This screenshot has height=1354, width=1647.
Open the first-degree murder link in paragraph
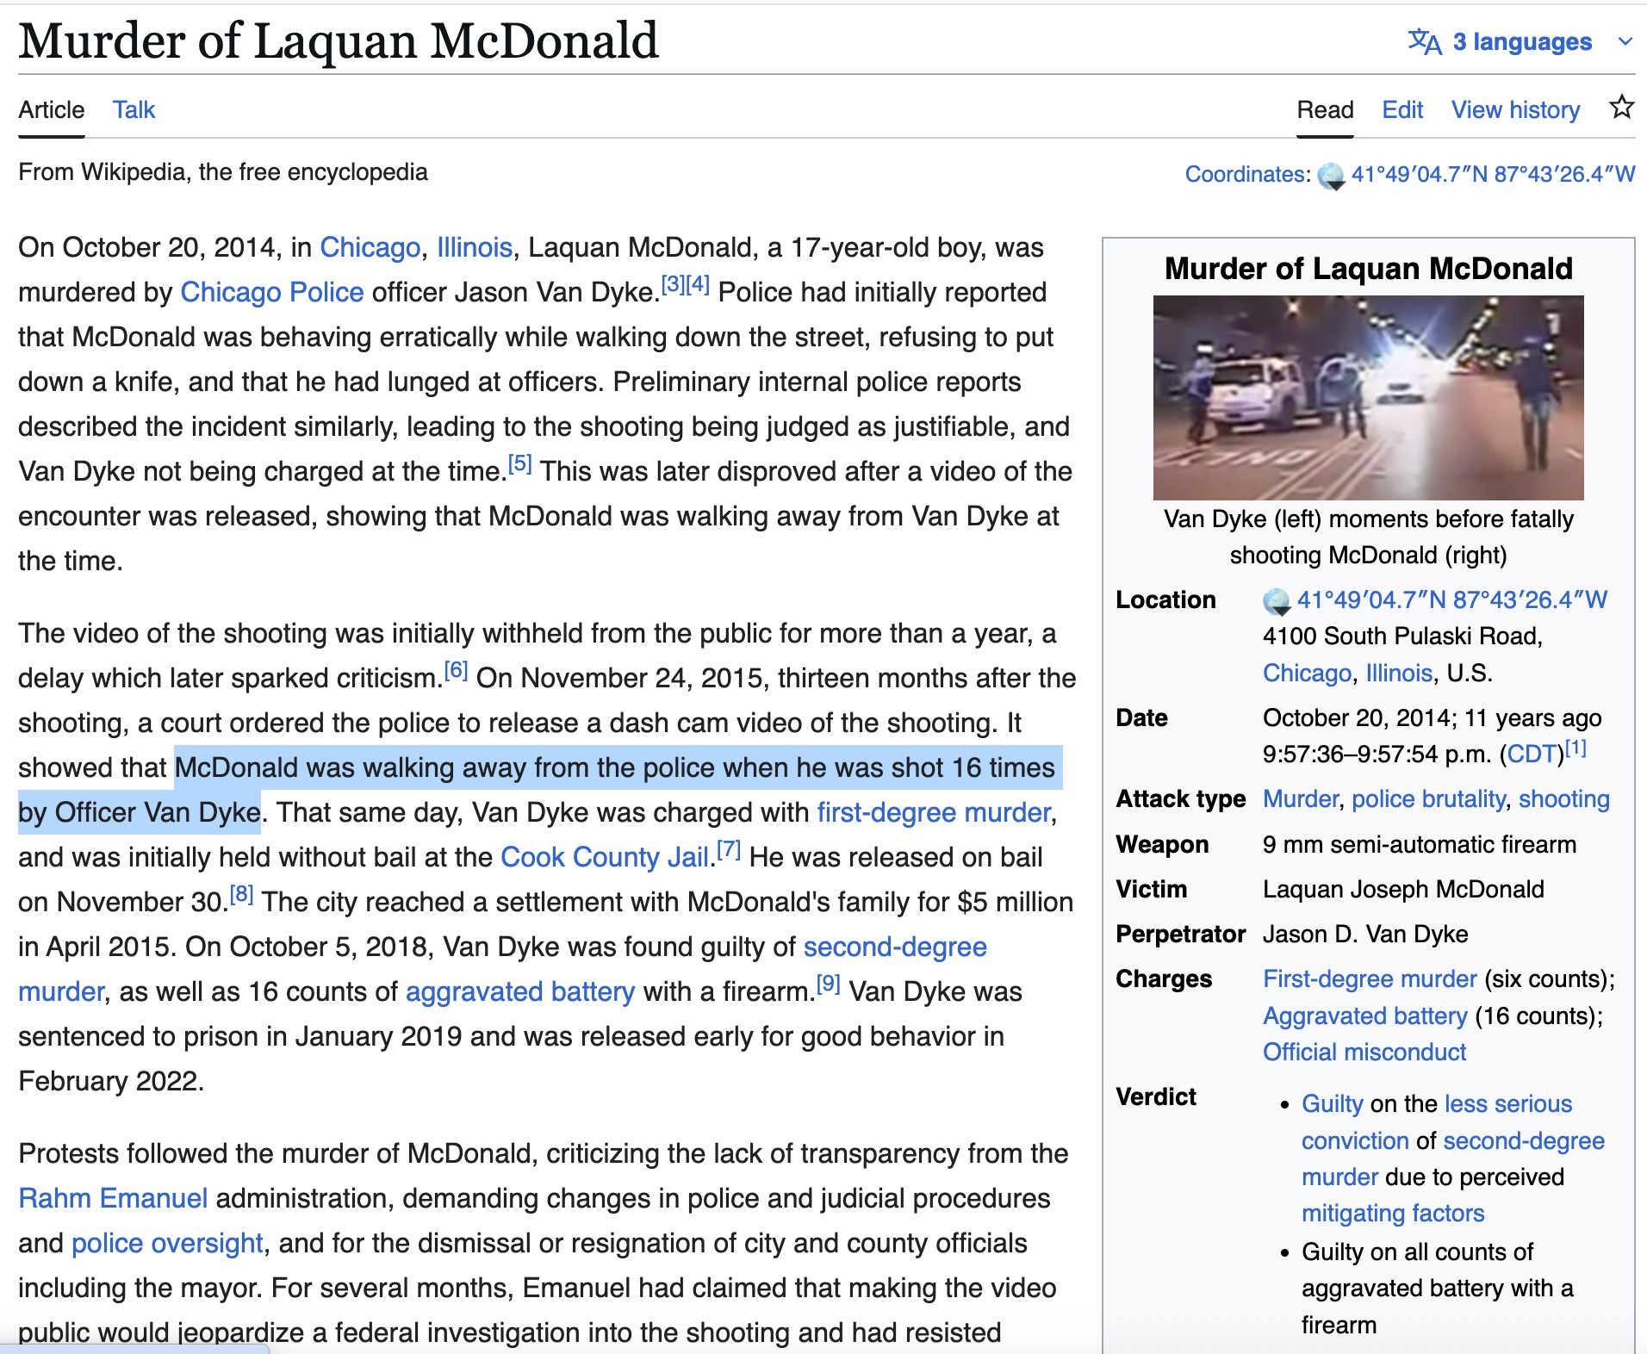coord(934,812)
